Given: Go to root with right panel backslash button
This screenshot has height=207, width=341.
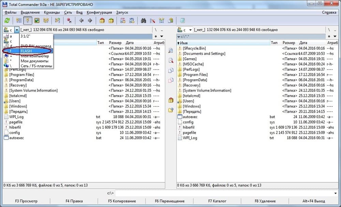Looking at the screenshot, I should tap(329, 30).
